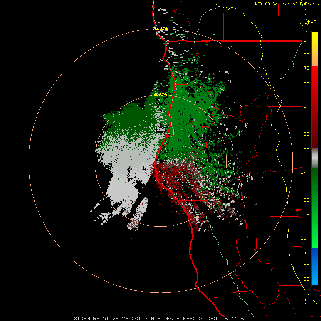This screenshot has height=321, width=321.
Task: Click the blue bottom segment of the color bar
Action: [x=315, y=267]
